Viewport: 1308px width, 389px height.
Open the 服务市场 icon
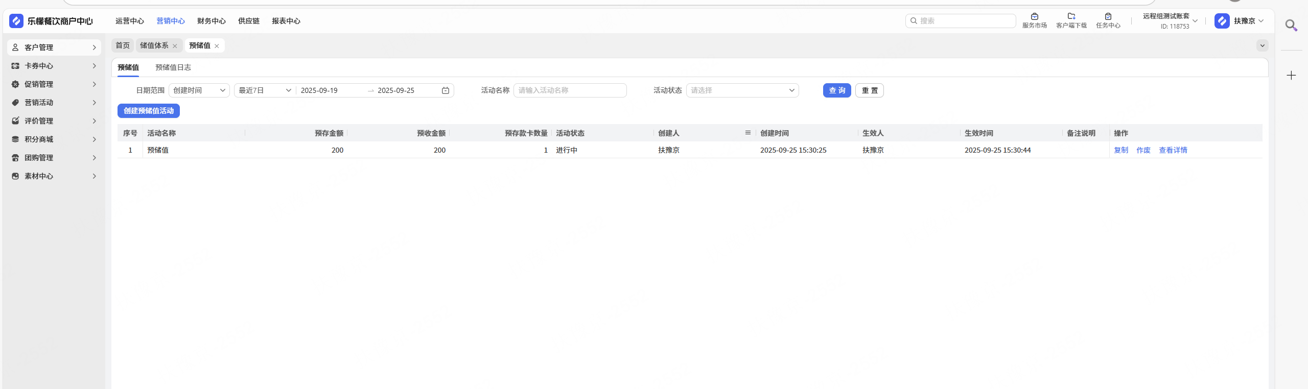pos(1035,16)
